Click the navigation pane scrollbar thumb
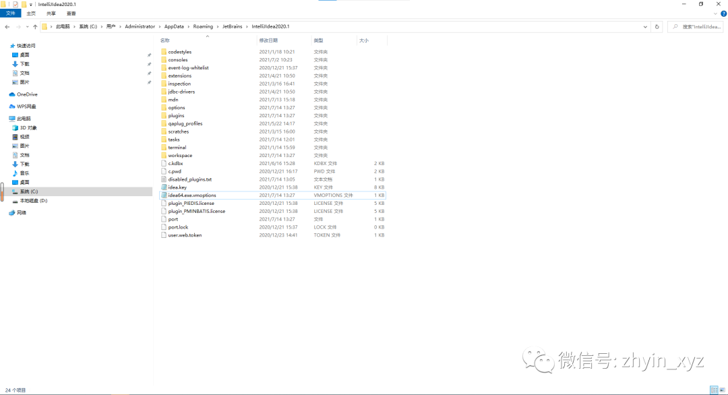Screen dimensions: 728x395 tap(2, 191)
